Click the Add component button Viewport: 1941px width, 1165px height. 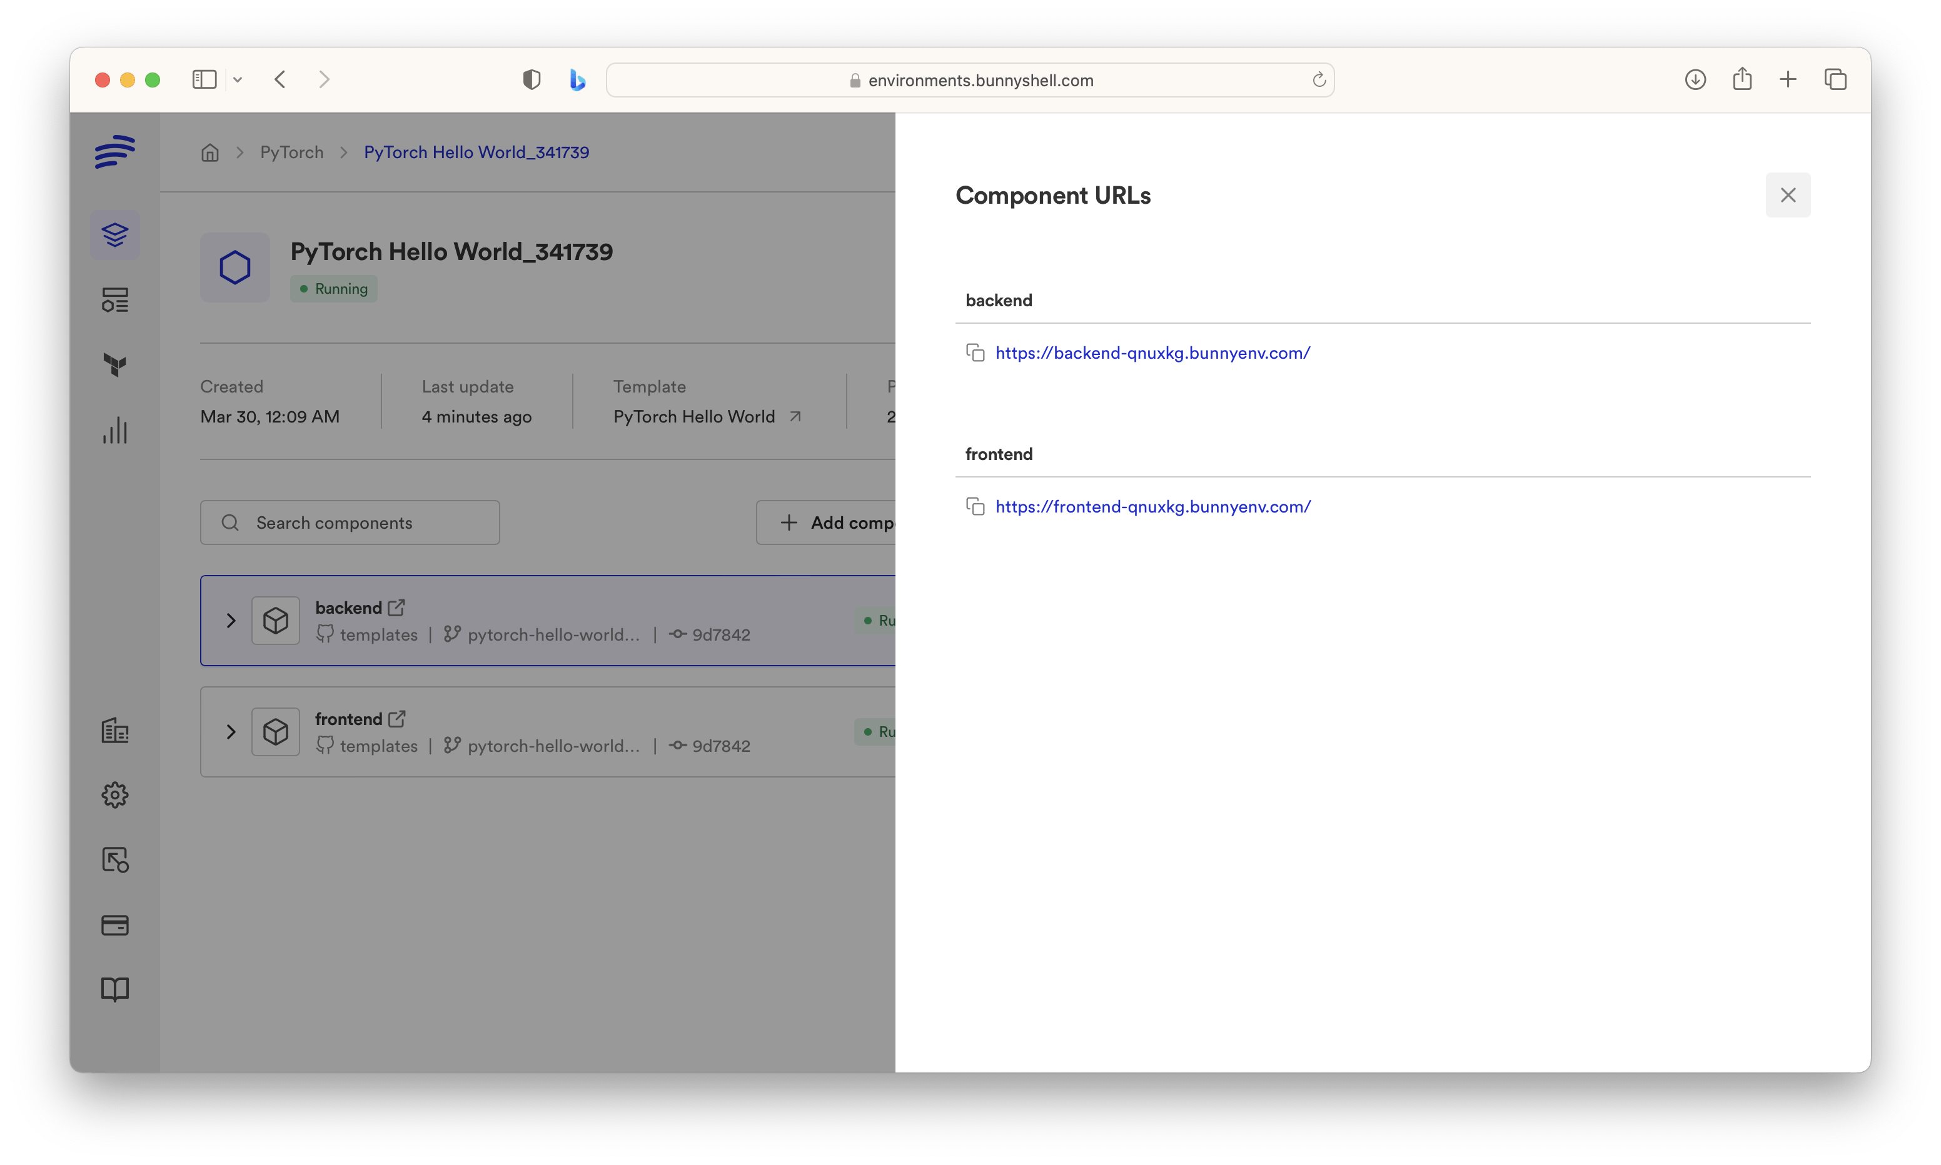click(x=832, y=523)
